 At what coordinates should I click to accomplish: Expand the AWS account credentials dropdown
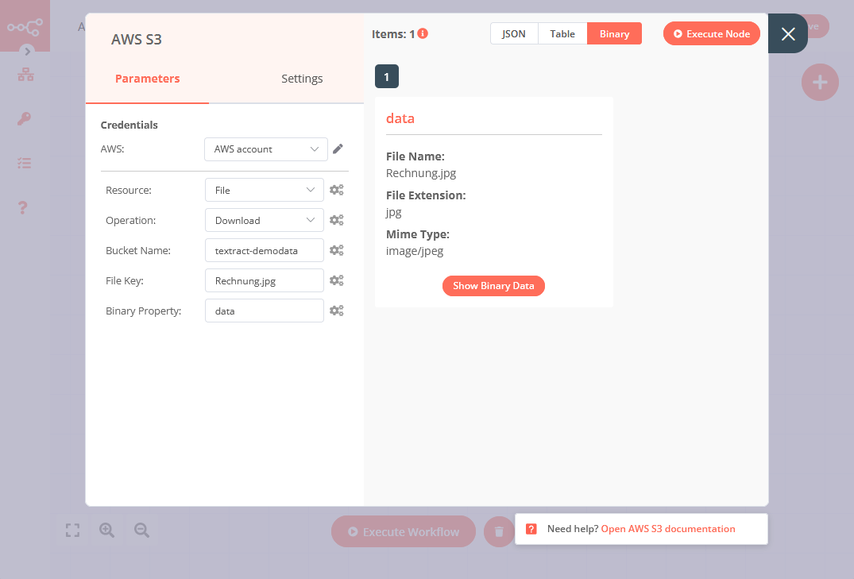(x=265, y=149)
